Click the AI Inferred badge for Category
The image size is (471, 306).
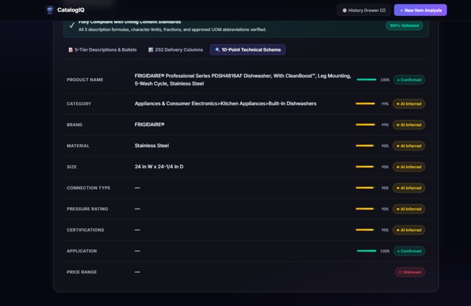(x=409, y=104)
